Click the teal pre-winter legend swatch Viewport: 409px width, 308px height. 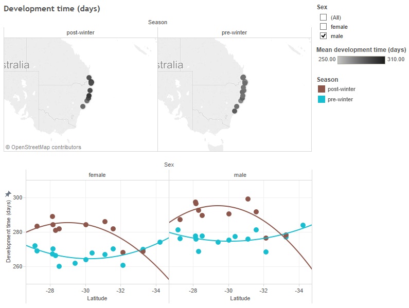point(322,99)
